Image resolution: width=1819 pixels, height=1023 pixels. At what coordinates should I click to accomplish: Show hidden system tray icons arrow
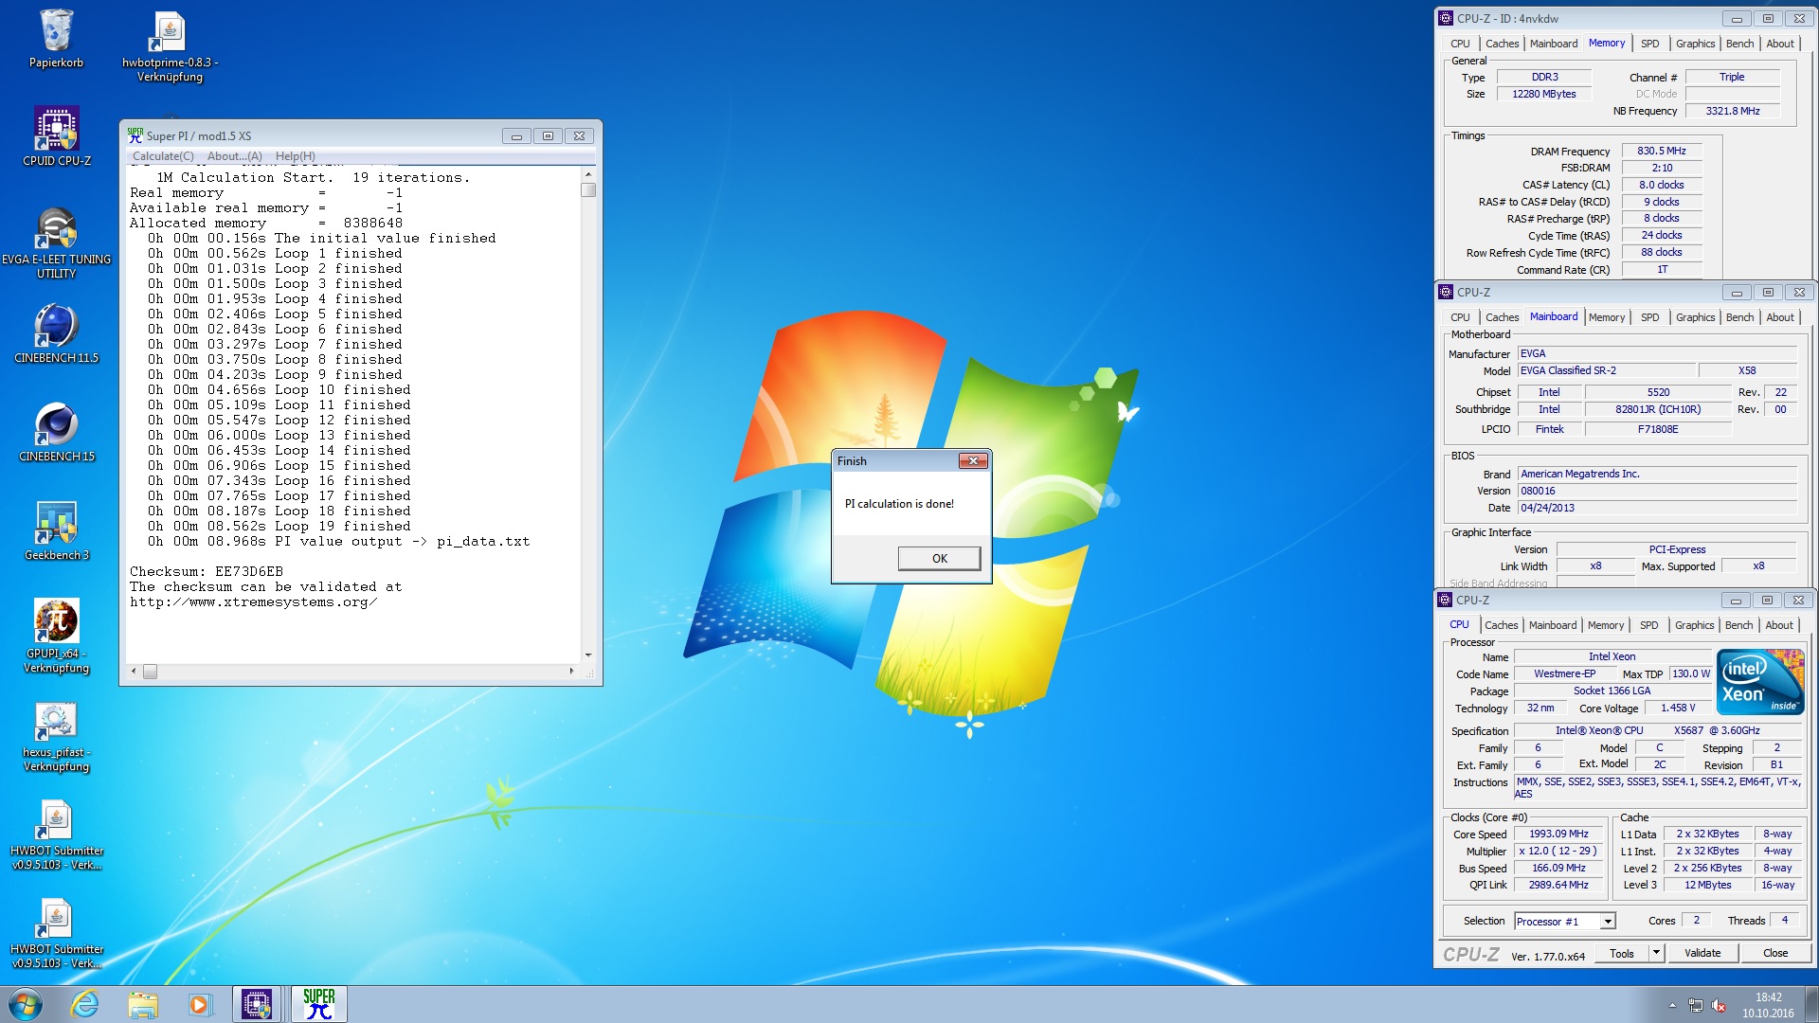point(1672,1005)
